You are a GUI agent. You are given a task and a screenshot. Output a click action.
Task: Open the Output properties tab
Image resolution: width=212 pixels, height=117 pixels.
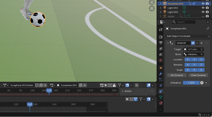161,43
